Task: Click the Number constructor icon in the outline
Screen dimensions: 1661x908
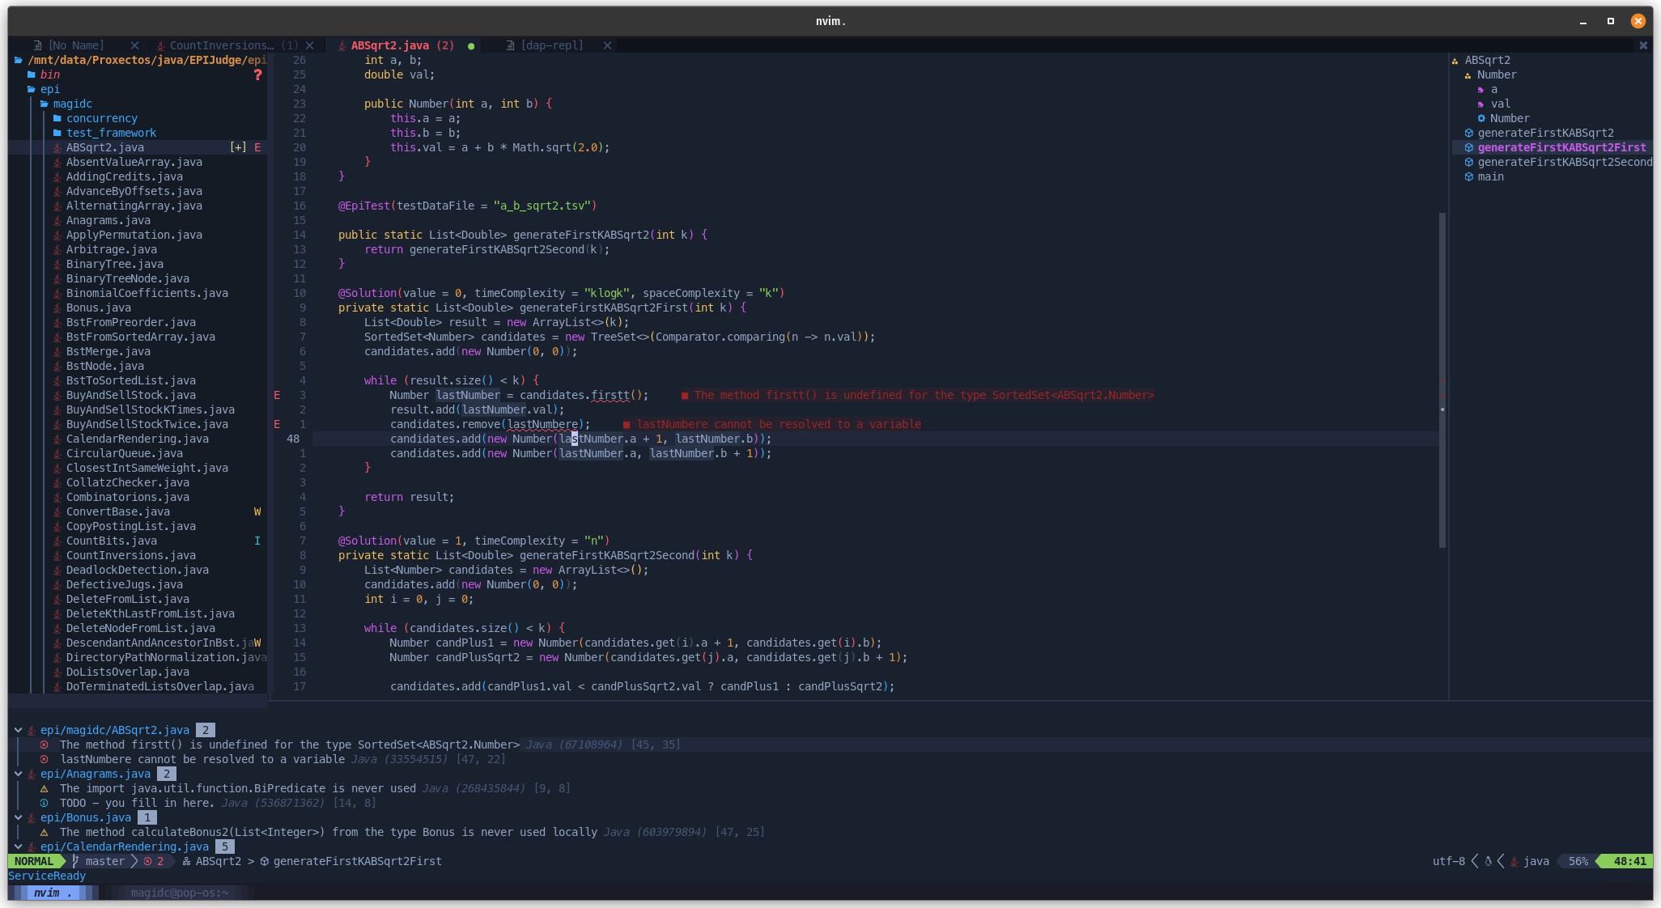Action: [x=1481, y=118]
